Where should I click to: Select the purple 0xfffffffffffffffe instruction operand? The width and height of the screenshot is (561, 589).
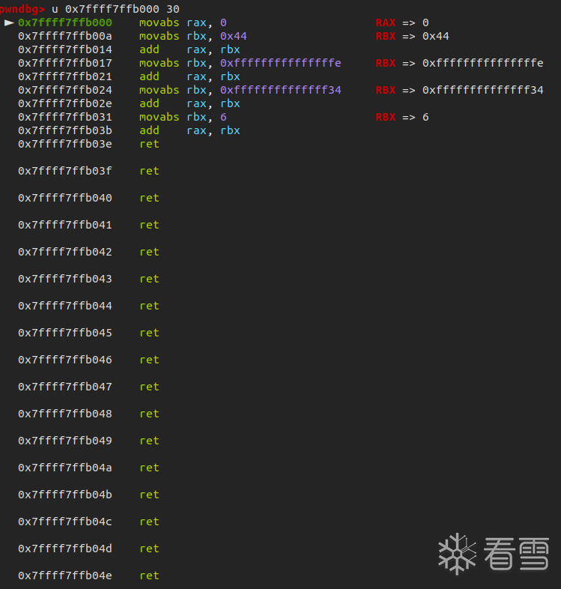pos(280,63)
